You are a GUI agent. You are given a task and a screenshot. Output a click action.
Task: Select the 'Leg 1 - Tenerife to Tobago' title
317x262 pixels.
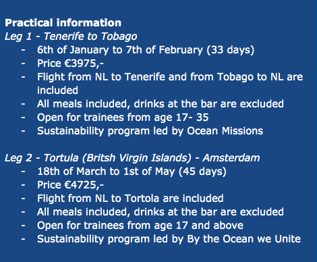71,36
